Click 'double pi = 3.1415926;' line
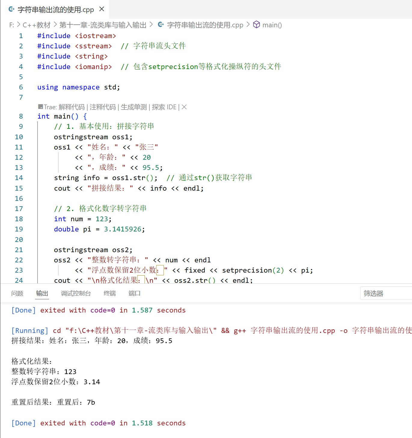 click(x=99, y=229)
